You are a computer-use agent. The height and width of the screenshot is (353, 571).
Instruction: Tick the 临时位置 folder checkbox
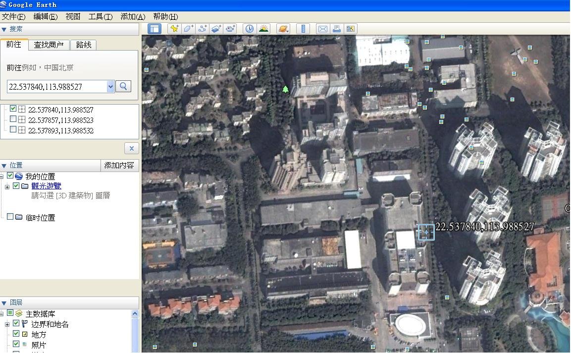tap(10, 217)
